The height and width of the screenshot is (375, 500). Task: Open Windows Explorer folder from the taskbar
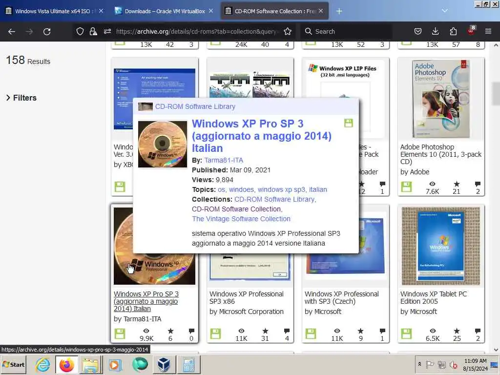tap(91, 365)
